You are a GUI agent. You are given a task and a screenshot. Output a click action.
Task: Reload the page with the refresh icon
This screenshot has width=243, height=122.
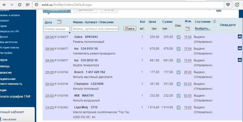(x=19, y=5)
